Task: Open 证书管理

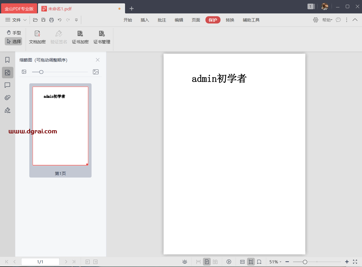Action: click(102, 37)
